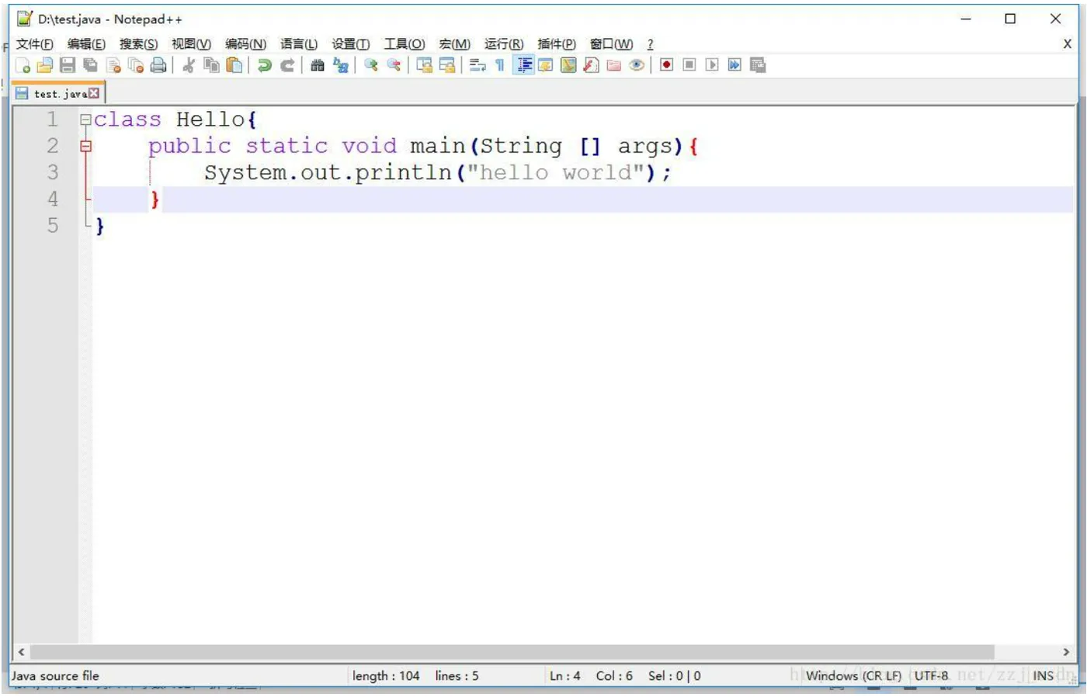Screen dimensions: 1087x697
Task: Show the Function List panel icon
Action: [x=591, y=65]
